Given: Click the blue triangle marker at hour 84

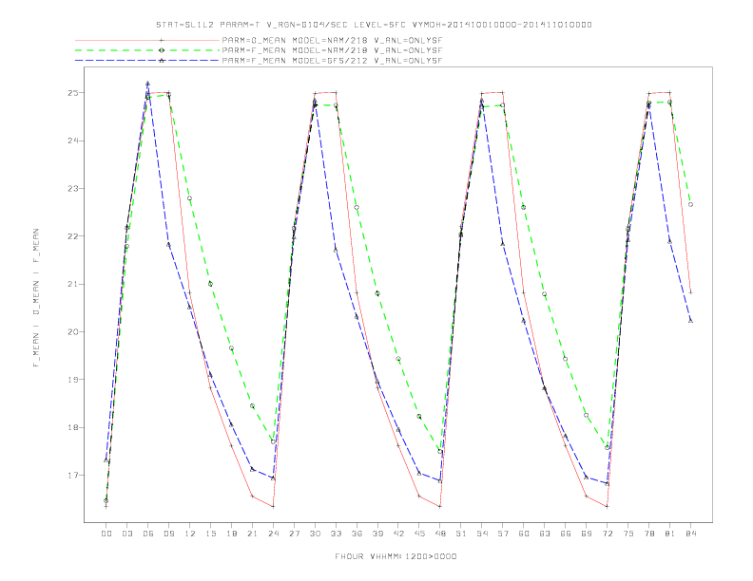Looking at the screenshot, I should point(690,321).
